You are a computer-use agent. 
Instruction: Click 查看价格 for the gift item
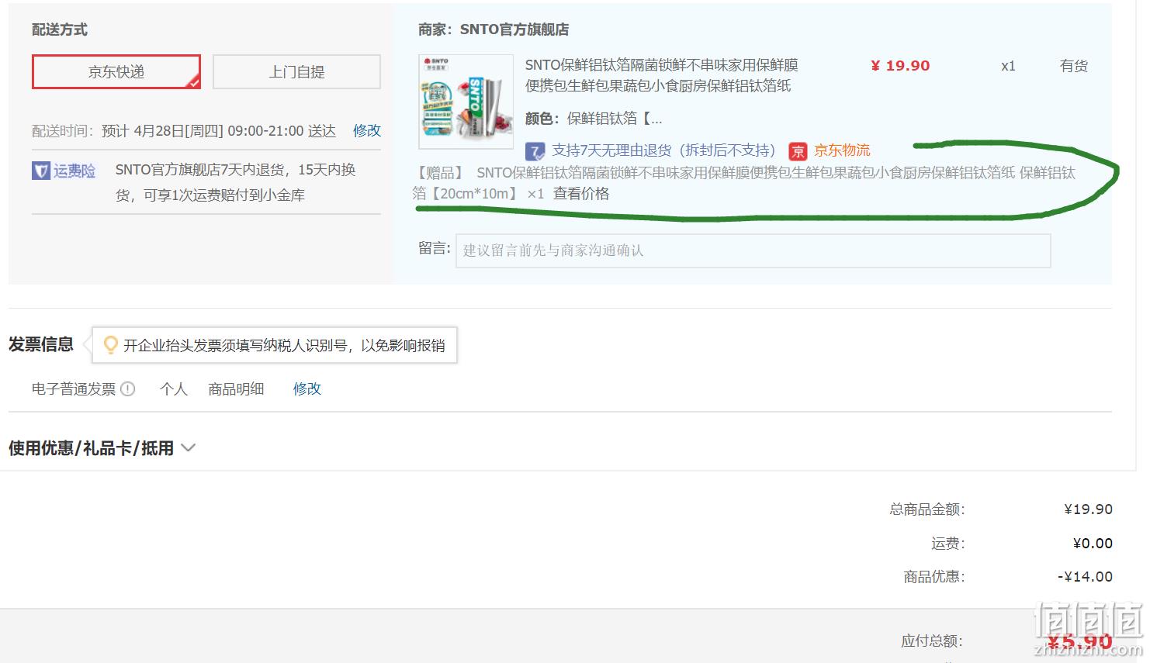(581, 194)
